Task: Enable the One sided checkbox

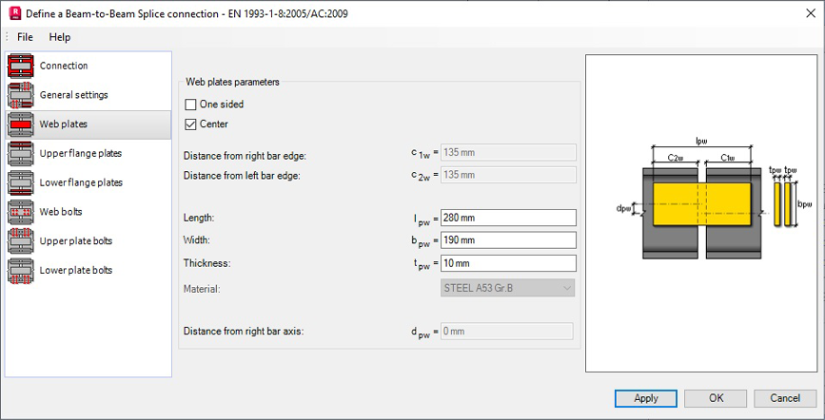Action: click(x=191, y=105)
